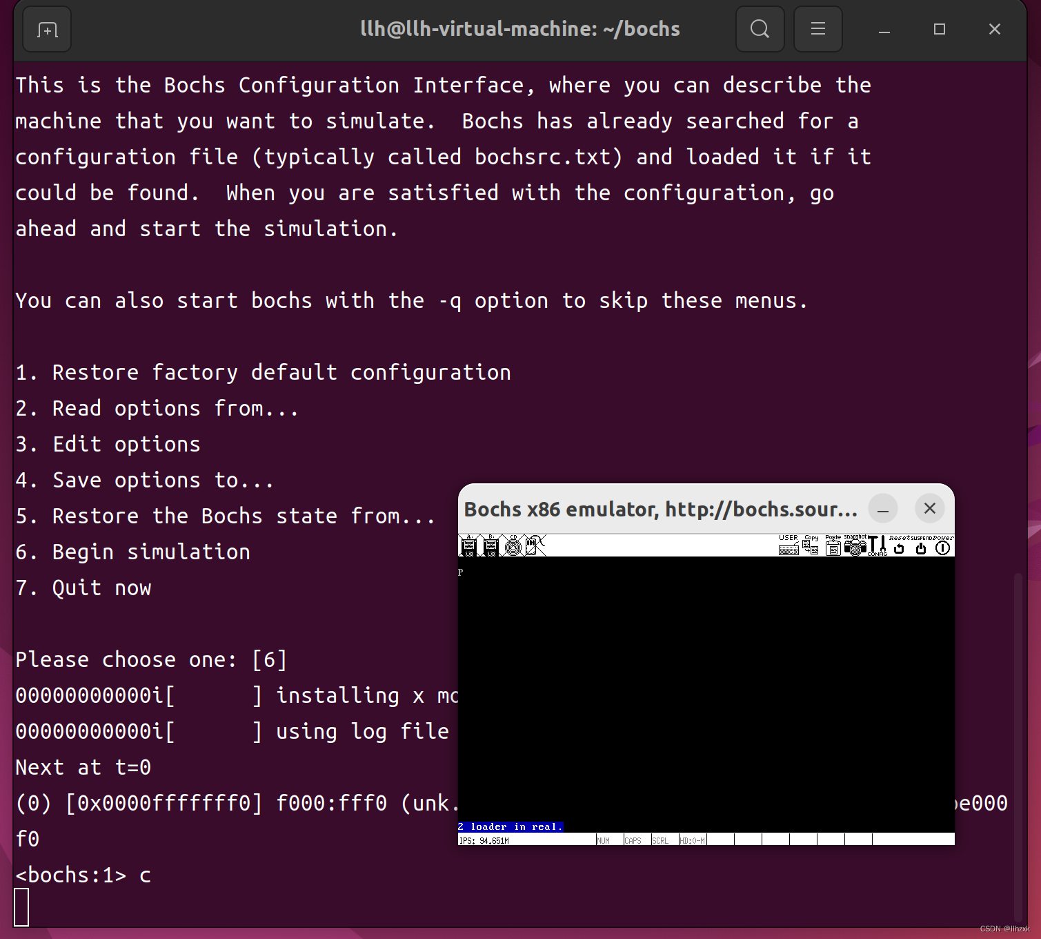
Task: Click the terminal vertical scrollbar
Action: pyautogui.click(x=1018, y=746)
